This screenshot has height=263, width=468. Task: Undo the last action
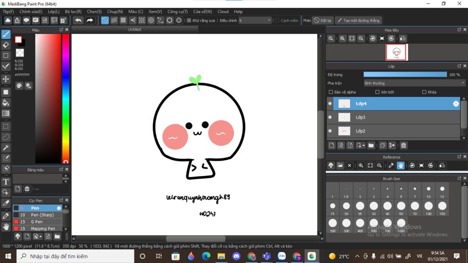78,20
